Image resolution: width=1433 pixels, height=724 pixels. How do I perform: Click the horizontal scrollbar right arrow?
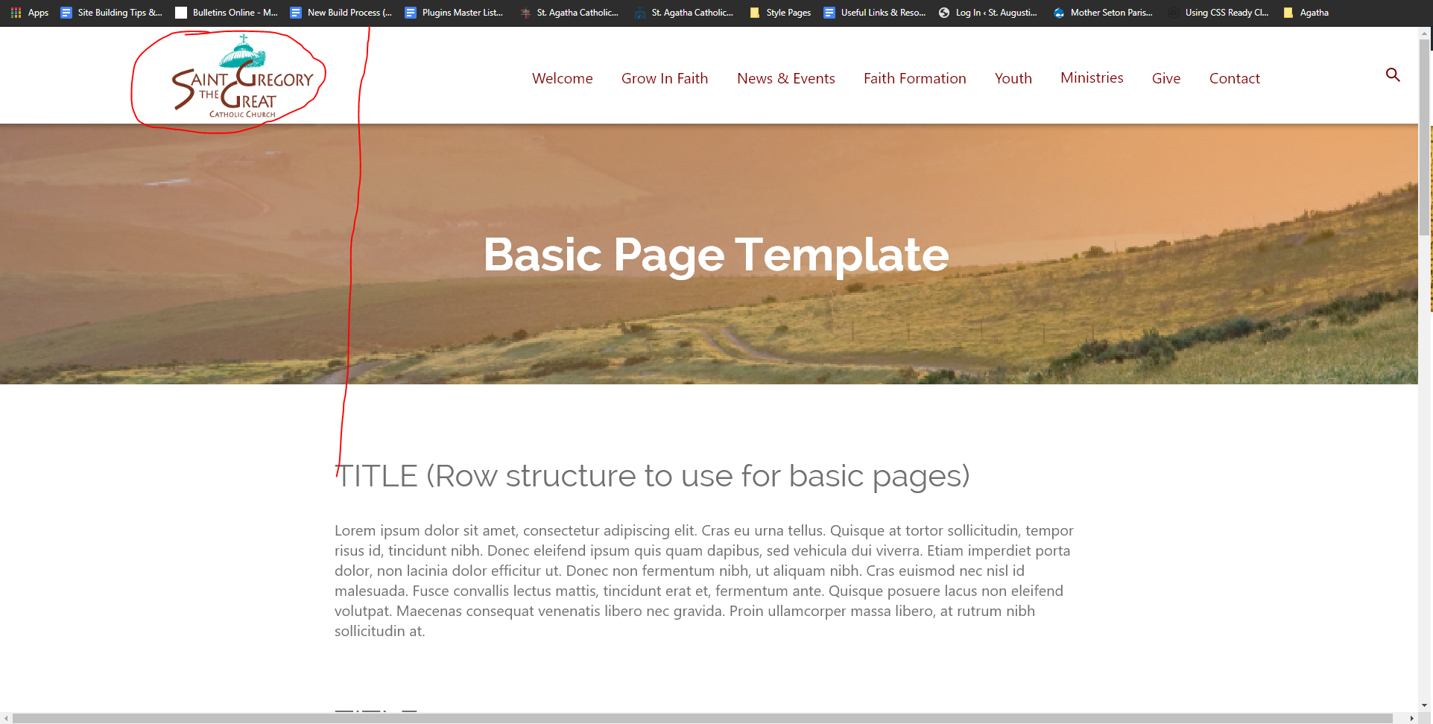click(1411, 718)
